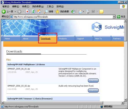
Task: Click the vertical scrollbar thumb
Action: [x=125, y=32]
